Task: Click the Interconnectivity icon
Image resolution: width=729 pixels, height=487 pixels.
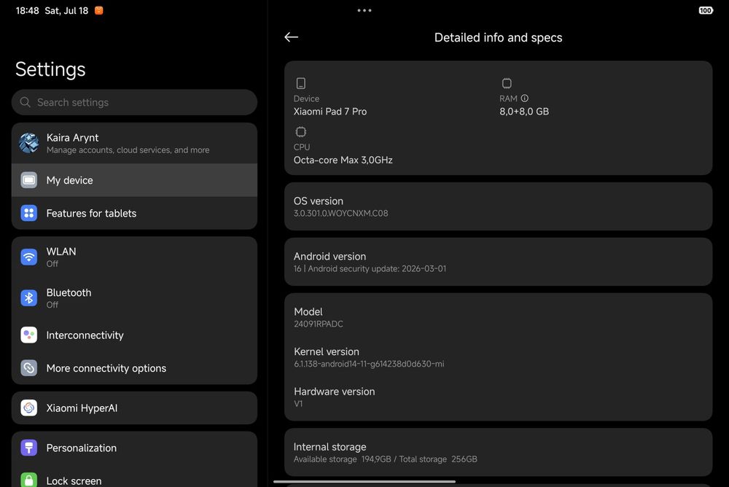Action: pyautogui.click(x=29, y=335)
